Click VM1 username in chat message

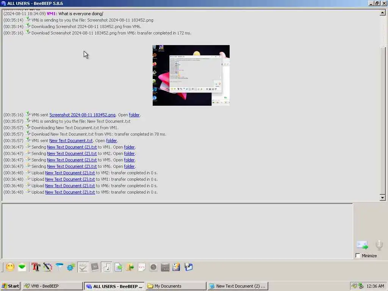pyautogui.click(x=51, y=14)
